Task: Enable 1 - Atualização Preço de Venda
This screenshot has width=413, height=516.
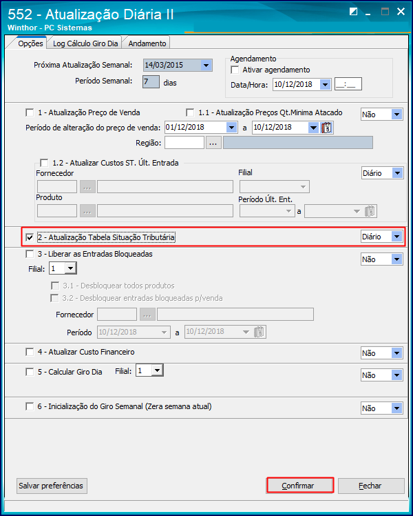Action: point(30,113)
